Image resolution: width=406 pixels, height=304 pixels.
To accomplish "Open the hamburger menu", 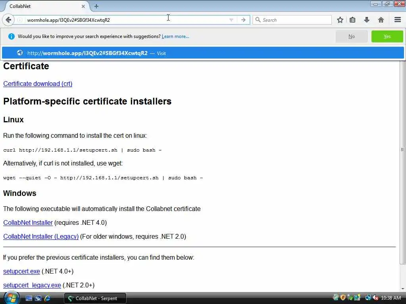I will [x=398, y=20].
